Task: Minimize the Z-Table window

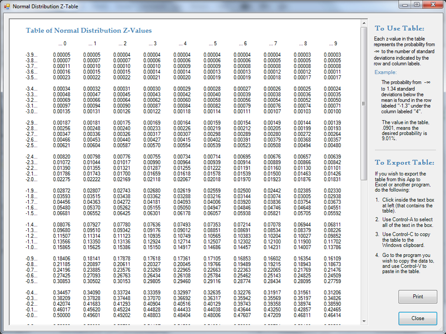Action: coord(405,5)
